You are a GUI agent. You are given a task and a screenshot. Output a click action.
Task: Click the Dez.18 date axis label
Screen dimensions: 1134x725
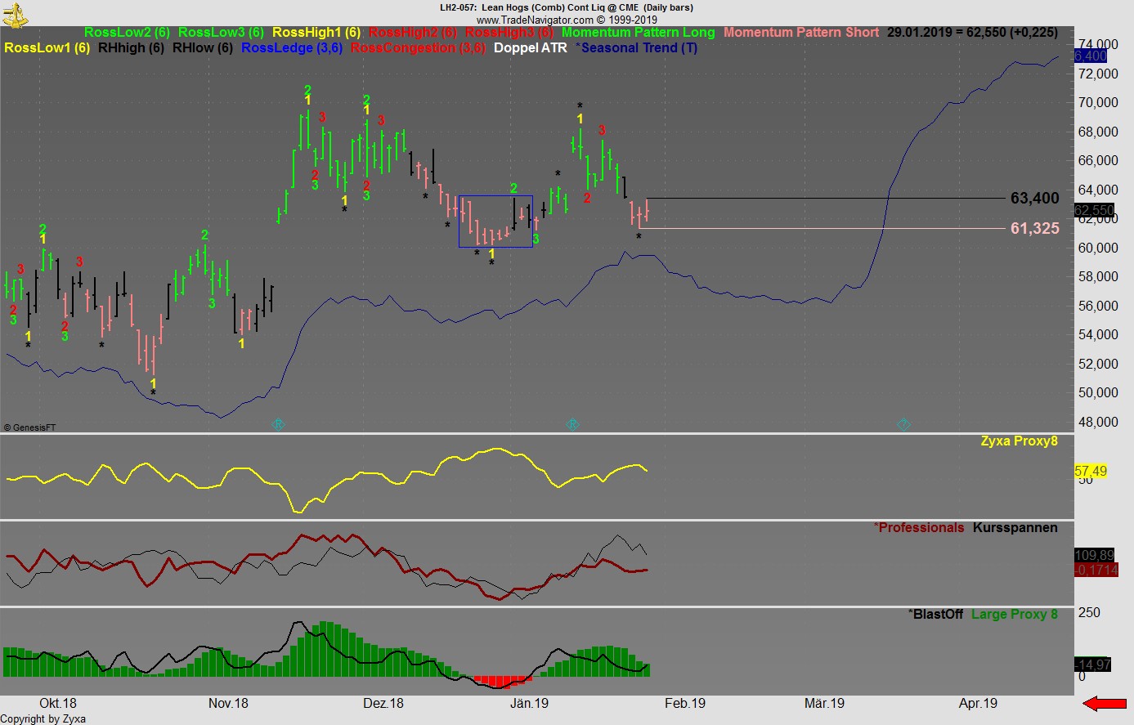click(383, 704)
